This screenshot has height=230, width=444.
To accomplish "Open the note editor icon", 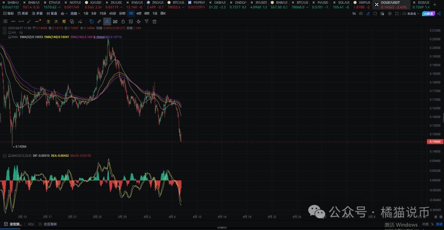I will point(131,21).
